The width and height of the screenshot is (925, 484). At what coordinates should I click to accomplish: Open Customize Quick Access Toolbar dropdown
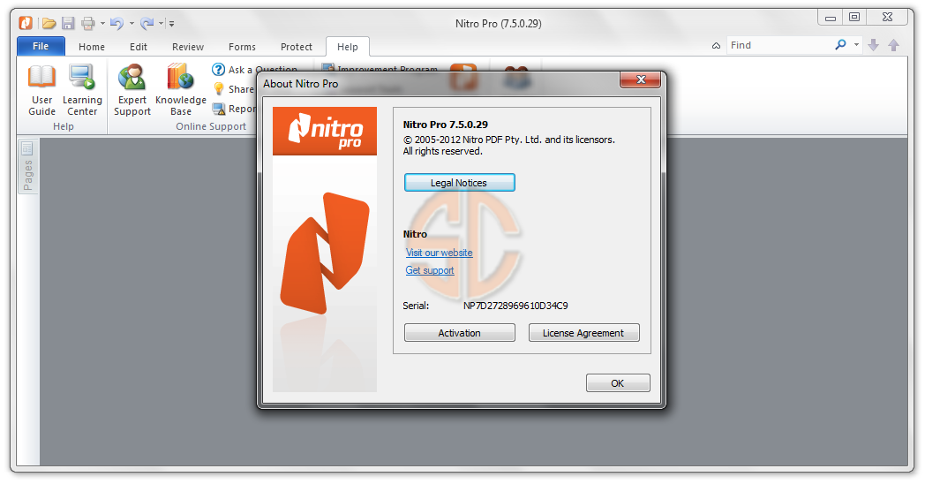pos(171,24)
